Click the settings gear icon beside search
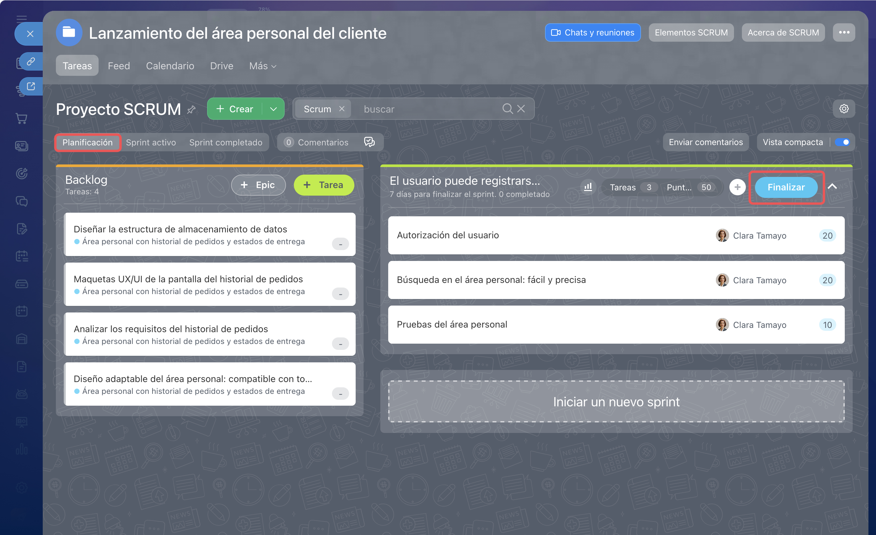Screen dimensions: 876x535 pos(844,109)
